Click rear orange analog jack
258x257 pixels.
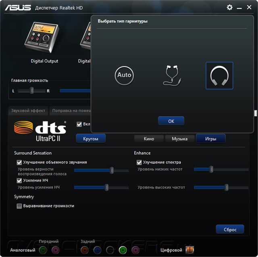click(x=85, y=250)
